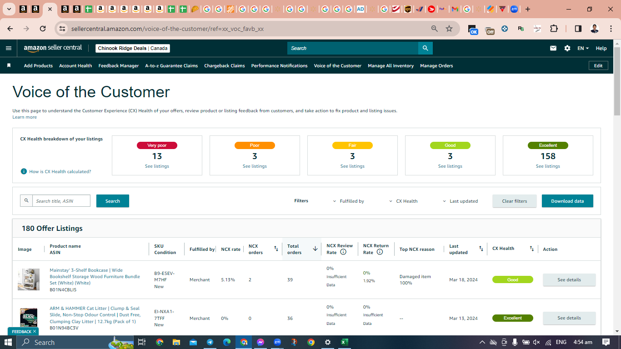The width and height of the screenshot is (621, 349).
Task: Open the Chrome side panel
Action: point(578,29)
